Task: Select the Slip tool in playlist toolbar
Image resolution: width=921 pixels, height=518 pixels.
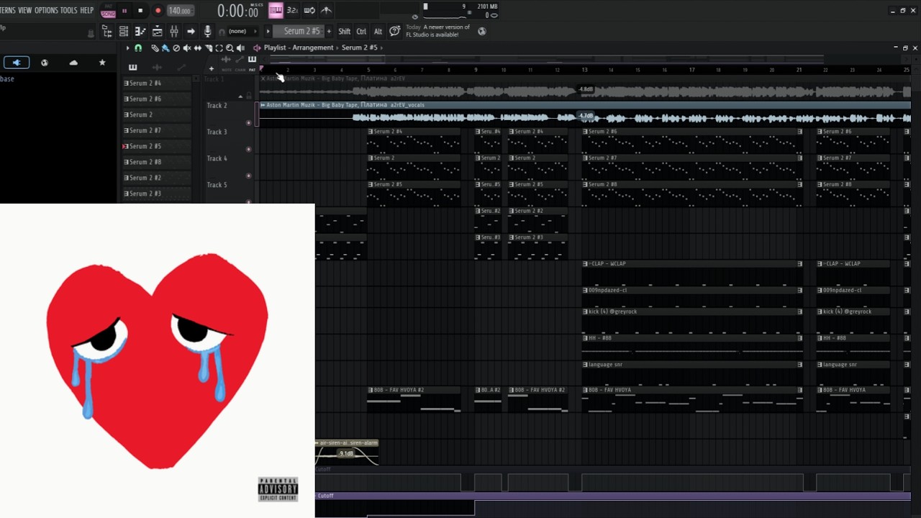Action: pos(197,48)
